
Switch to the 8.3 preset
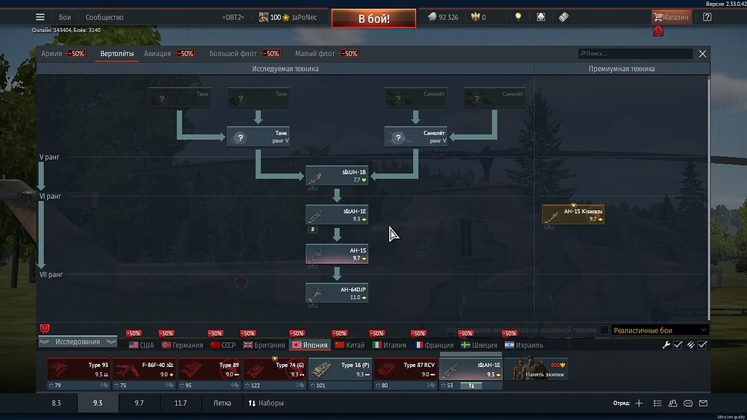click(56, 403)
